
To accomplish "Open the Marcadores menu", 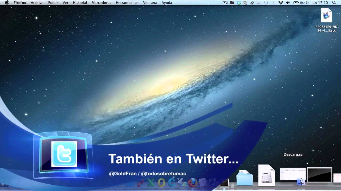I will [101, 3].
